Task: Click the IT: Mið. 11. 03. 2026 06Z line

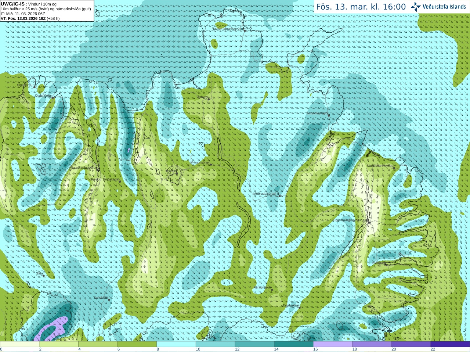Action: pyautogui.click(x=23, y=14)
